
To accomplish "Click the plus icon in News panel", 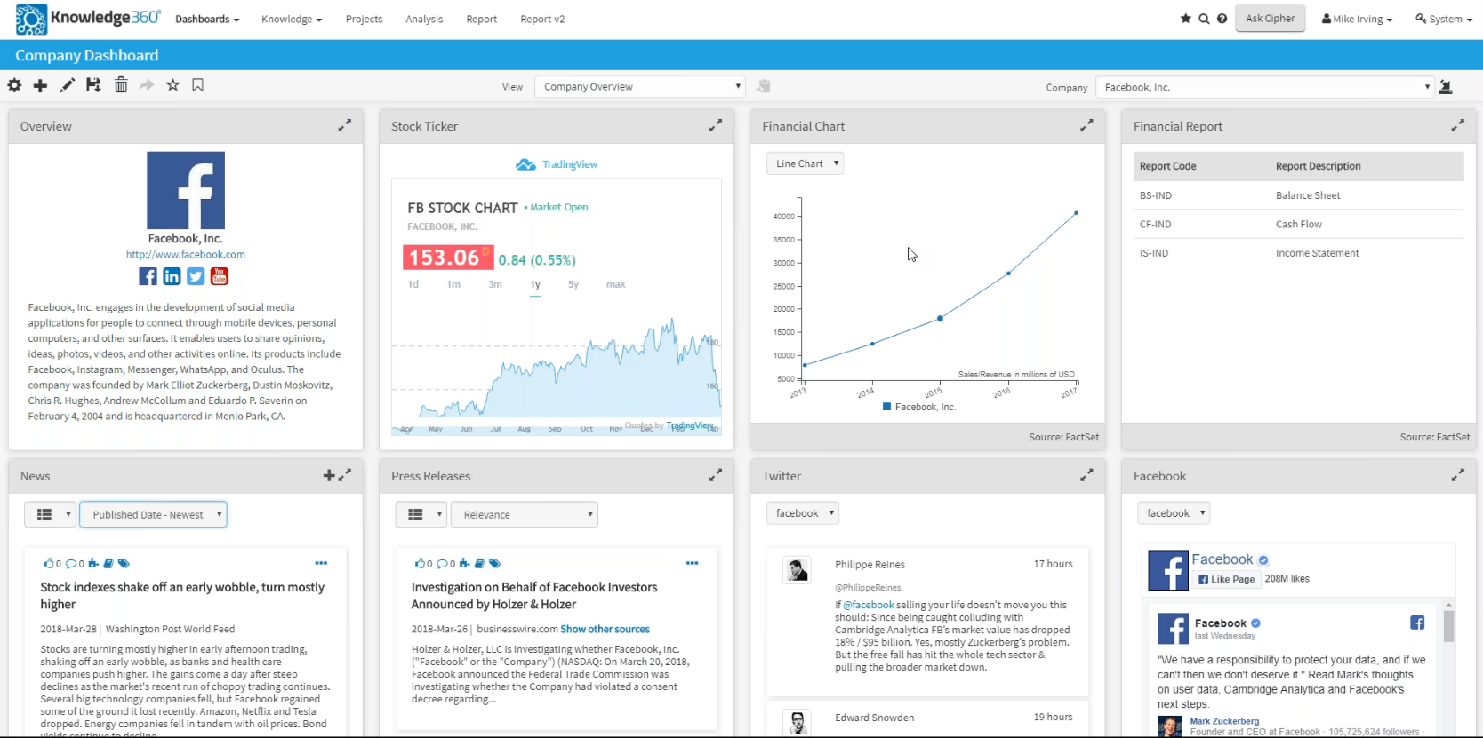I will pos(329,476).
